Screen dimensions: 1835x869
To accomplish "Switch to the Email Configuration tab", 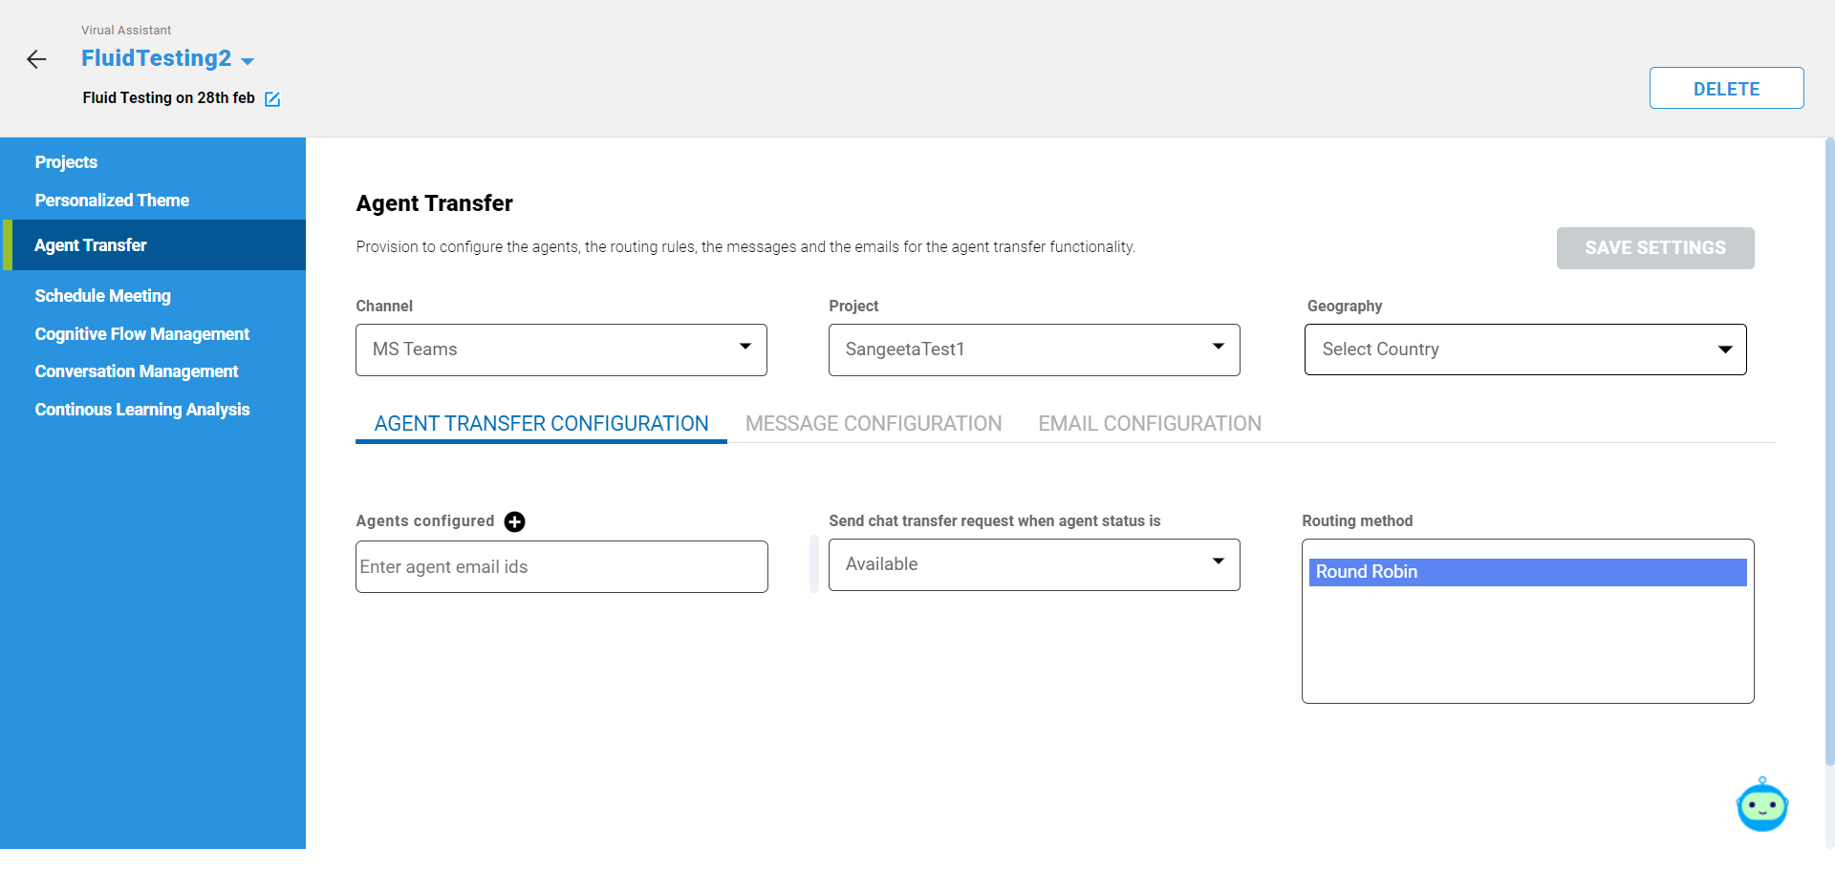I will pyautogui.click(x=1150, y=424).
